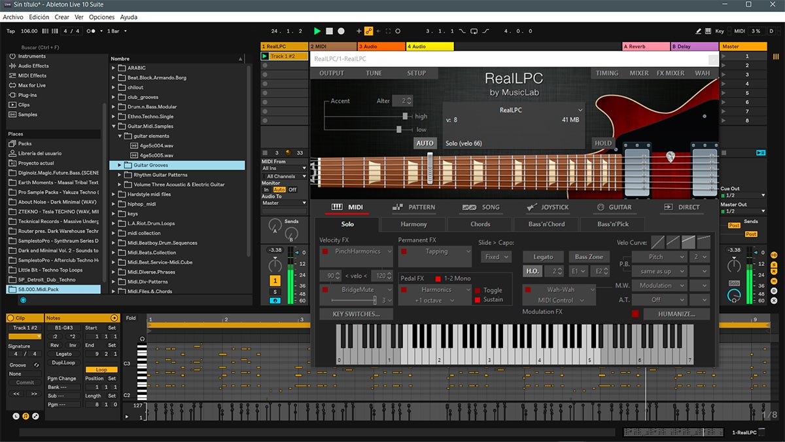Open the Fixed slide capo dropdown
Viewport: 785px width, 442px height.
point(496,257)
